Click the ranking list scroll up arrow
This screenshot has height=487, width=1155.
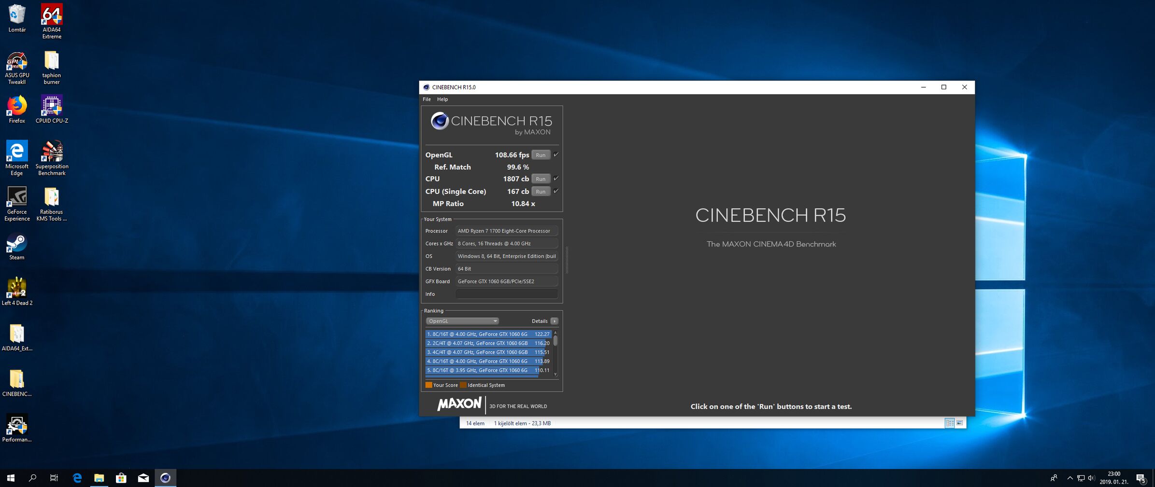(556, 333)
